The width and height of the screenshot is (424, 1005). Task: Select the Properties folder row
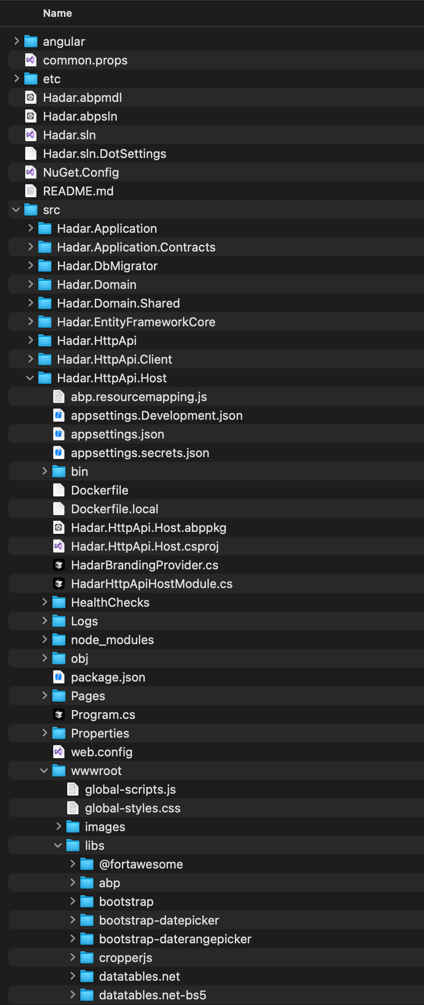click(x=216, y=733)
